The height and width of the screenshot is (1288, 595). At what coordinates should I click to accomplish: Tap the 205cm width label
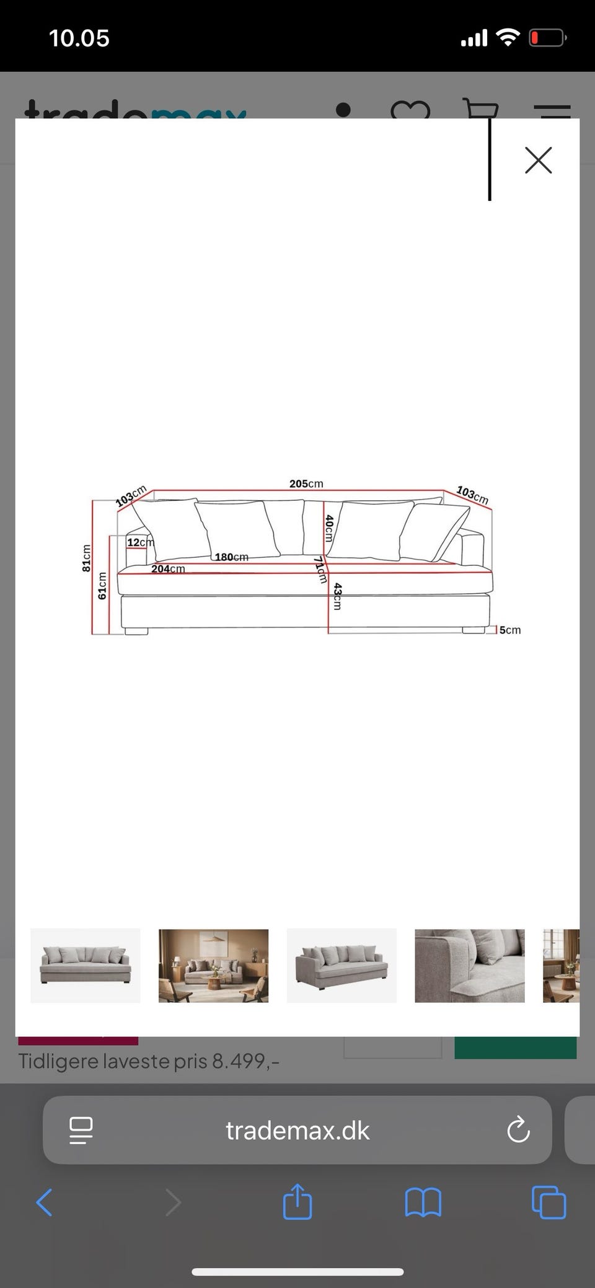click(x=306, y=483)
